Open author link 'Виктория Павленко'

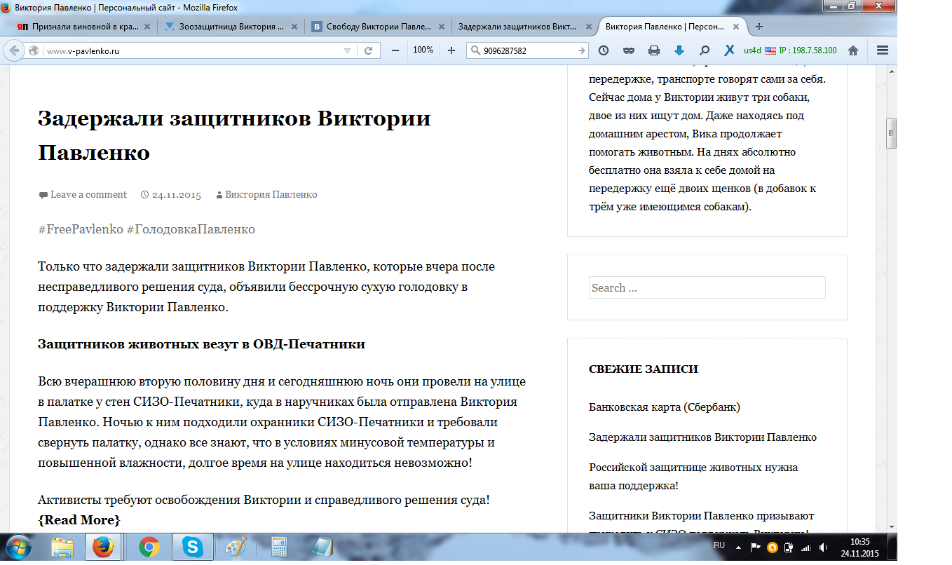coord(271,195)
